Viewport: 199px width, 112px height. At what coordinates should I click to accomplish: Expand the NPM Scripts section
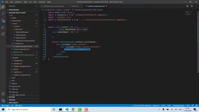pyautogui.click(x=13, y=103)
